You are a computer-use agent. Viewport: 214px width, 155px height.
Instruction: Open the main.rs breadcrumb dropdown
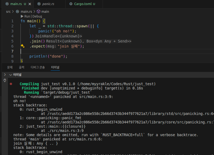pos(24,11)
